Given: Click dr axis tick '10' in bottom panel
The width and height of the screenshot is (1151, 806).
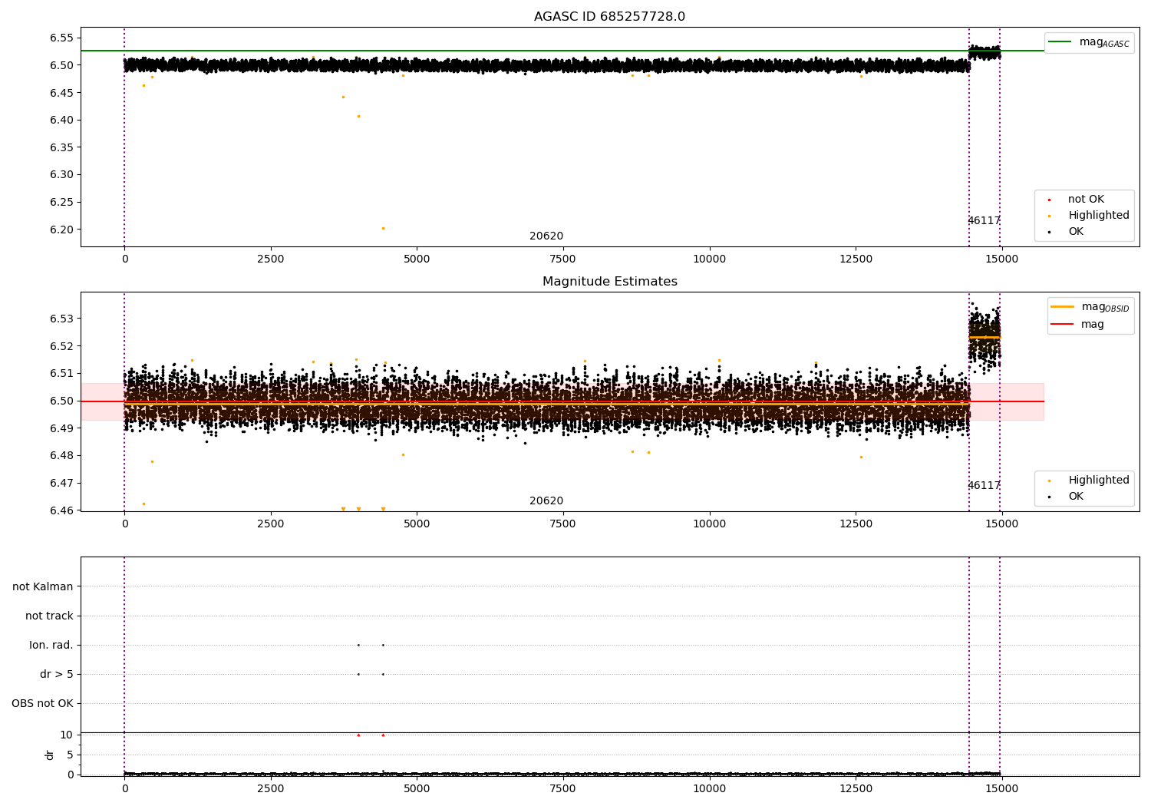Looking at the screenshot, I should coord(67,735).
